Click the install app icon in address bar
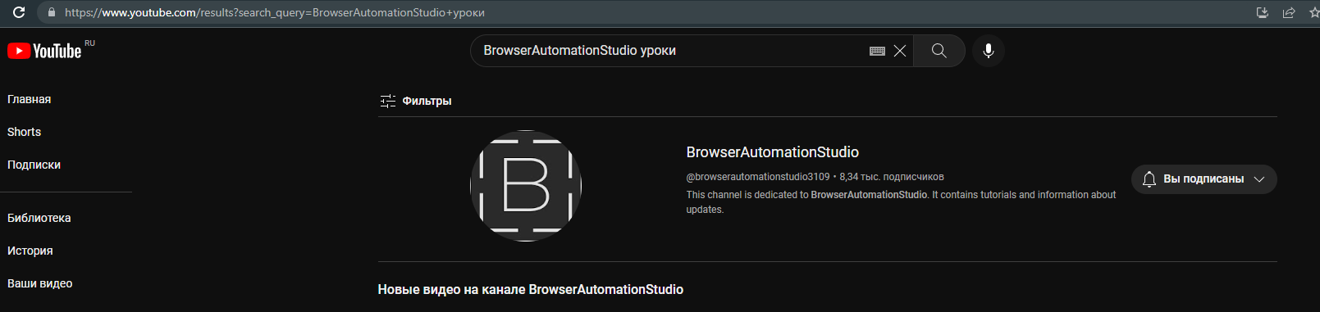1320x312 pixels. (1263, 12)
